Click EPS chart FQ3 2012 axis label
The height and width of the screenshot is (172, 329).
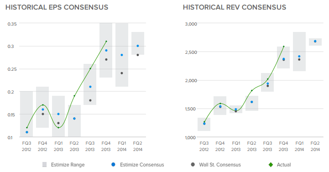pos(26,146)
